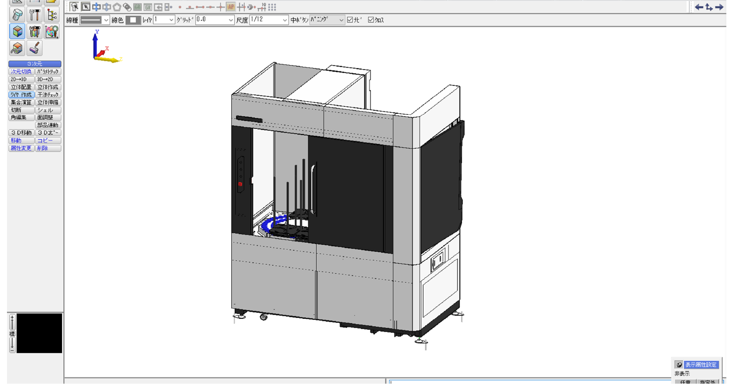Select the 3D colored cube mode icon
This screenshot has height=384, width=732.
(x=17, y=31)
